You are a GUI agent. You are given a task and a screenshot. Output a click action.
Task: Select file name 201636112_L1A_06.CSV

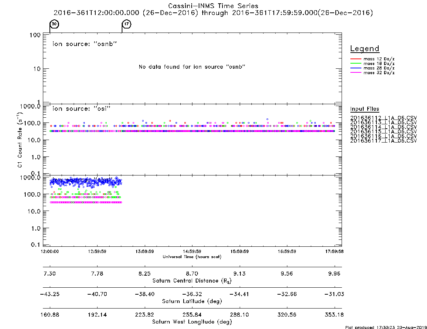[383, 118]
